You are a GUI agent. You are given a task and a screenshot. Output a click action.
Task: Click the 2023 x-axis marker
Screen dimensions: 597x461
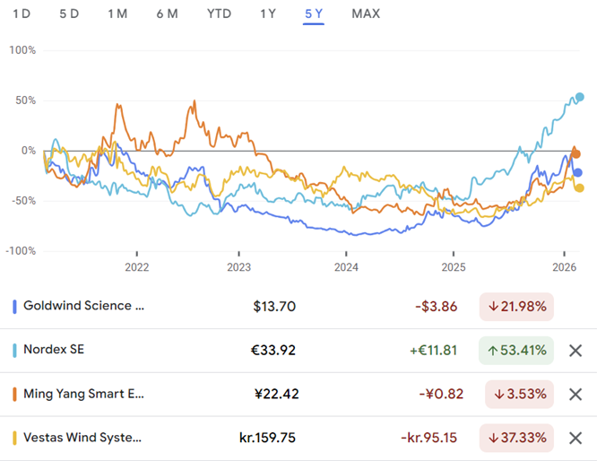pos(238,267)
